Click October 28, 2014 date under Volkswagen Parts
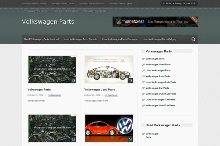The height and width of the screenshot is (146, 220). pyautogui.click(x=35, y=95)
